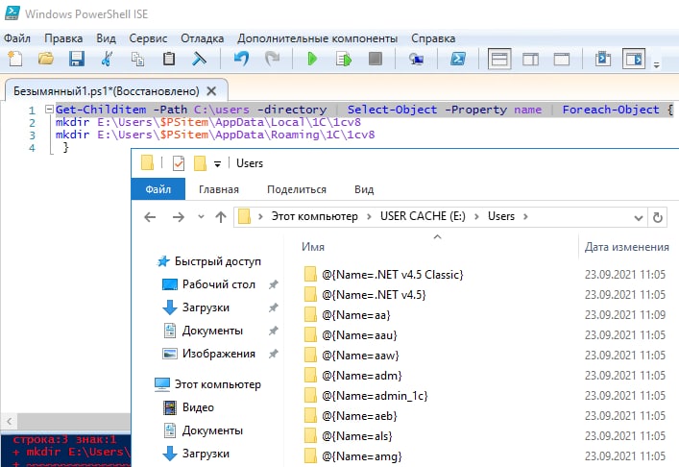This screenshot has height=467, width=679.
Task: Go forward with the Explorer forward arrow
Action: point(179,216)
